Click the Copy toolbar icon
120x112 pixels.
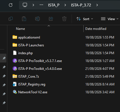pos(11,19)
